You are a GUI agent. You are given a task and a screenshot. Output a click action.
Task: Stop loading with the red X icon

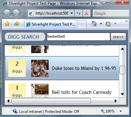(86, 13)
